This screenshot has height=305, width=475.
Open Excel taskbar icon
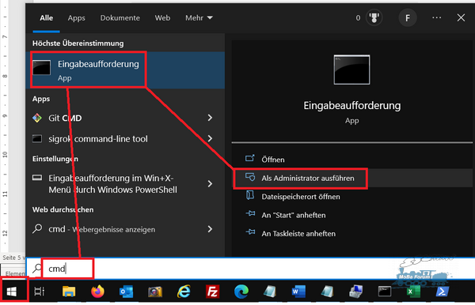[413, 292]
